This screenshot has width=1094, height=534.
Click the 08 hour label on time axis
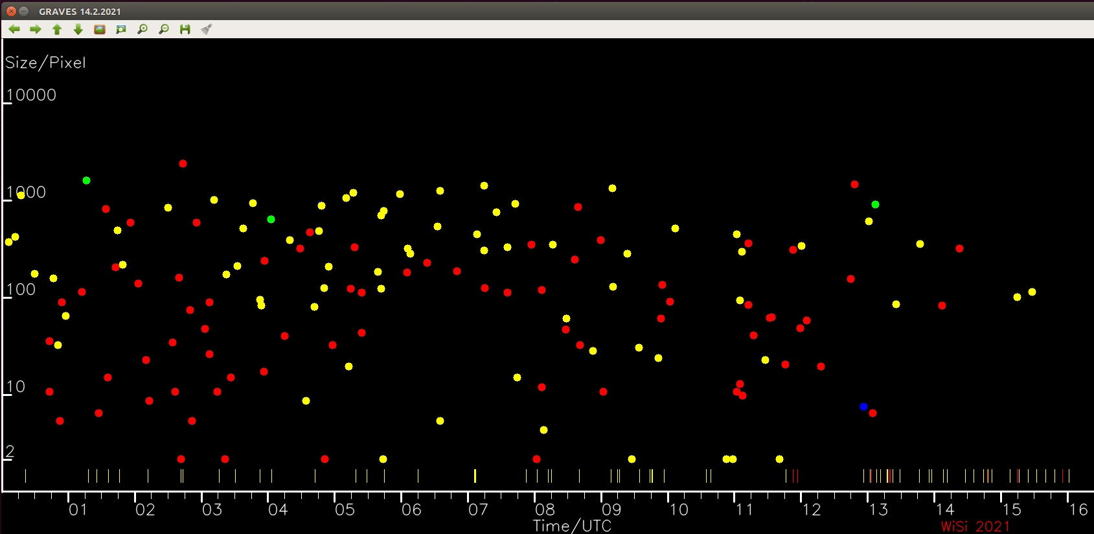[x=545, y=510]
